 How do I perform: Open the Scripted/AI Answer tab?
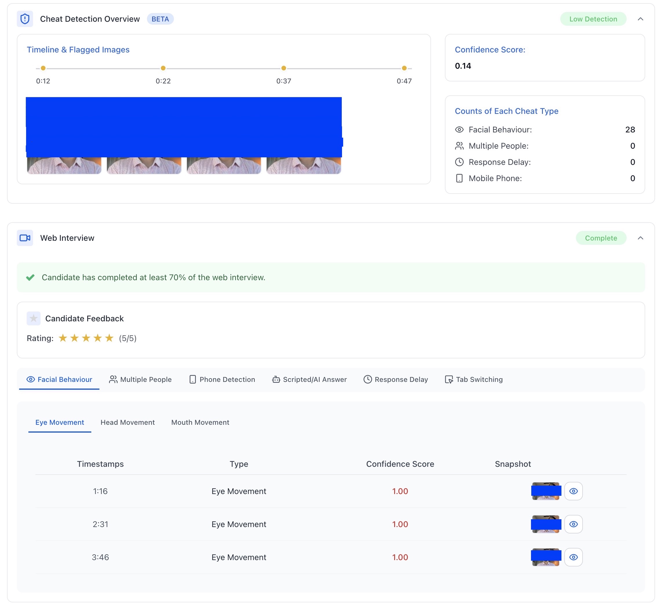[309, 380]
